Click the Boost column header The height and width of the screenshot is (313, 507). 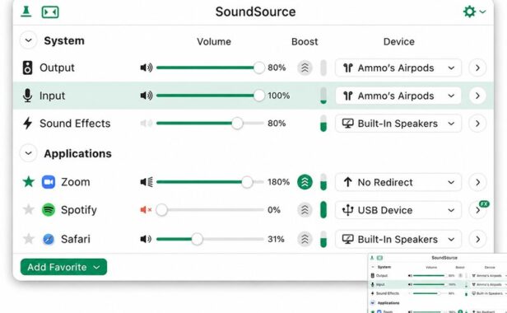(305, 41)
